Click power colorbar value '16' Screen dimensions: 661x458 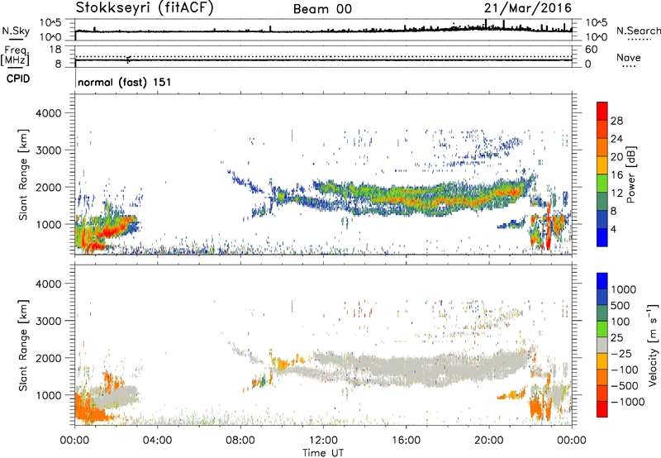(616, 175)
